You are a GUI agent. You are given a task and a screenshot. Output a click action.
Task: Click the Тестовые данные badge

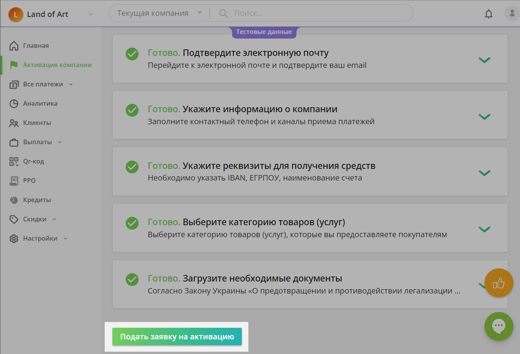pos(264,32)
